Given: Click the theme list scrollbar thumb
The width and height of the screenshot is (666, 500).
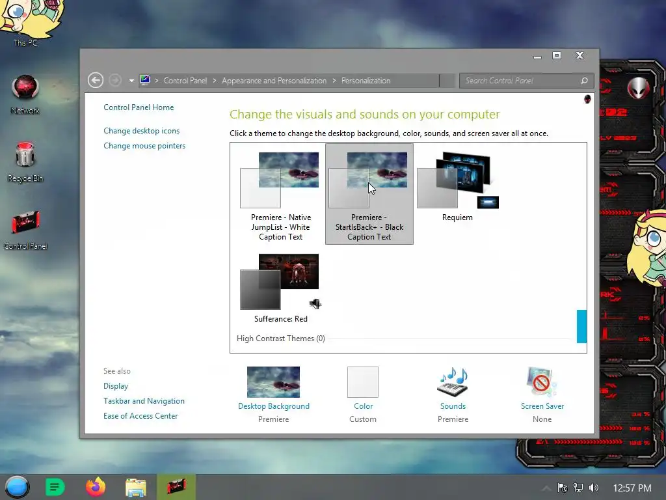Looking at the screenshot, I should [582, 326].
